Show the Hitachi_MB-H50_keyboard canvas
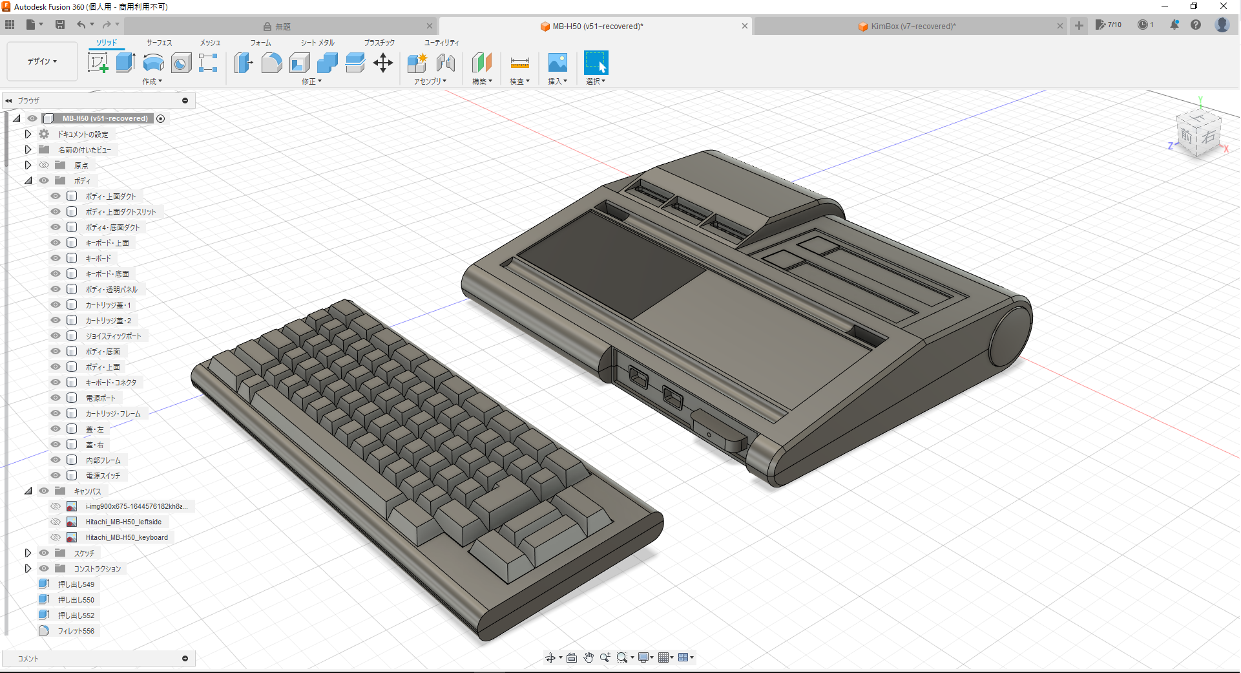1241x673 pixels. coord(55,537)
